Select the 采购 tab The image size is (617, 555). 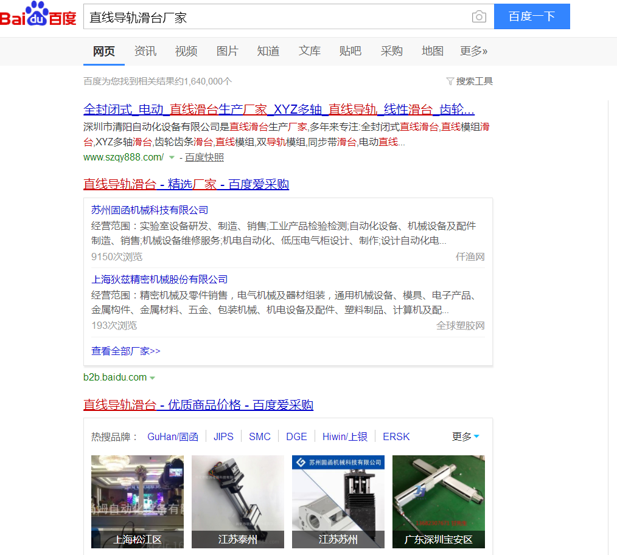click(391, 51)
